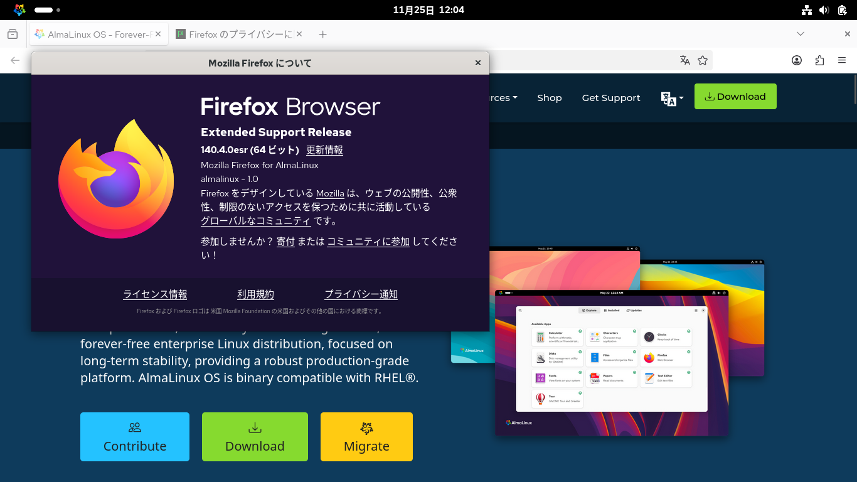Screen dimensions: 857x482
Task: Open 更新情報 link in about dialog
Action: (x=324, y=150)
